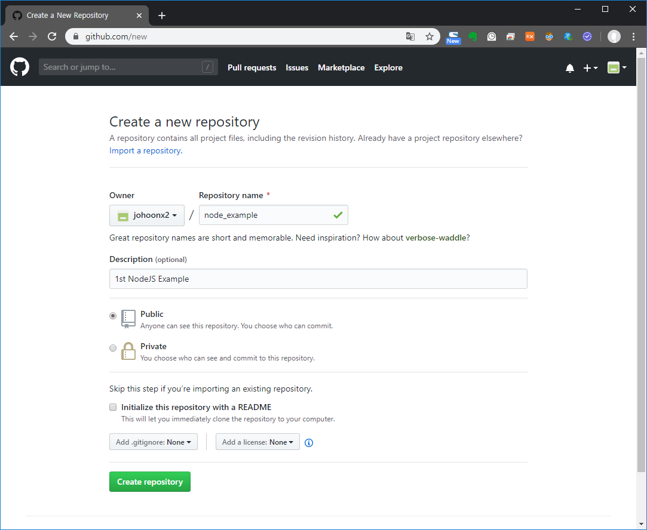Image resolution: width=647 pixels, height=530 pixels.
Task: Click the 'Create a new repository' heading
Action: [x=184, y=122]
